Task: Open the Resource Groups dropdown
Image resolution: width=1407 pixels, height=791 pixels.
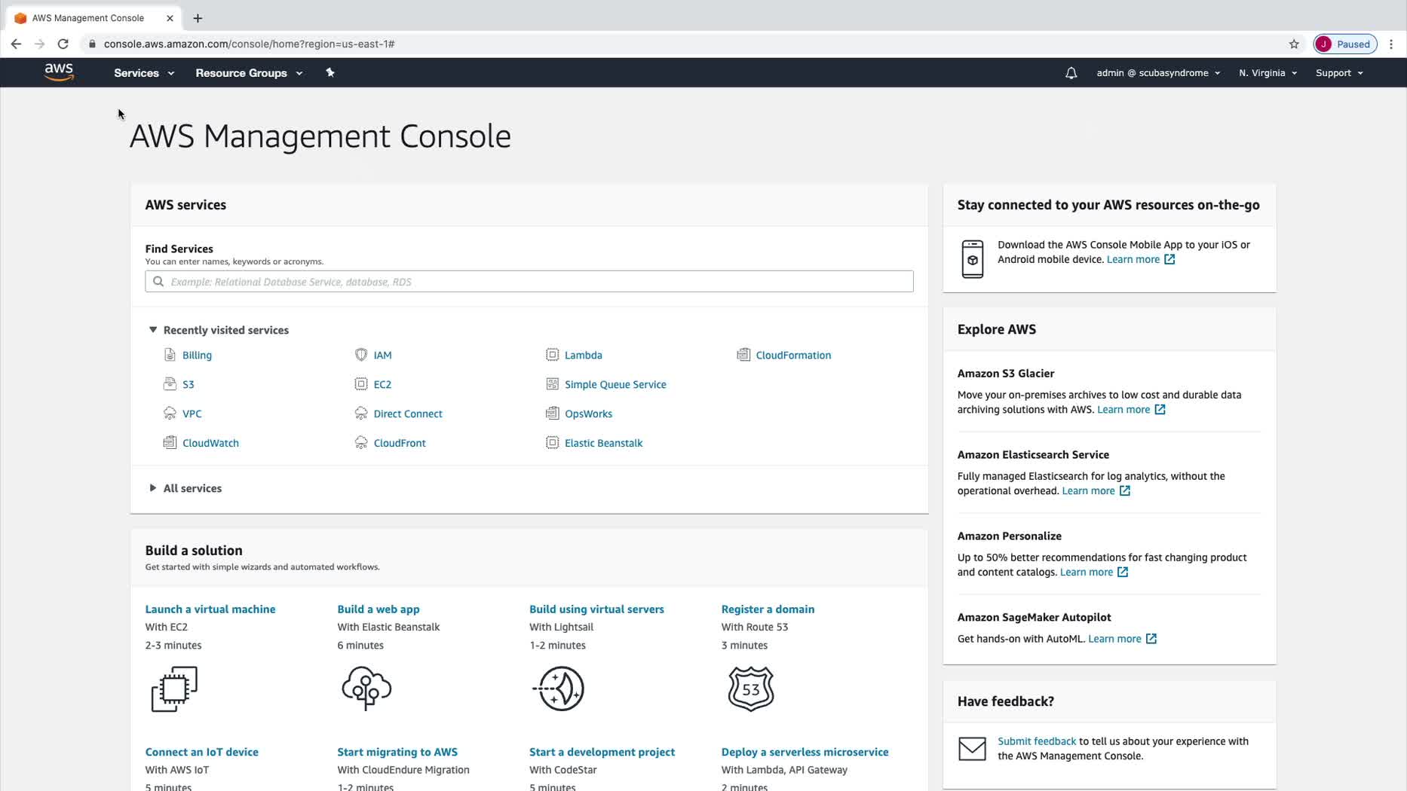Action: pos(249,73)
